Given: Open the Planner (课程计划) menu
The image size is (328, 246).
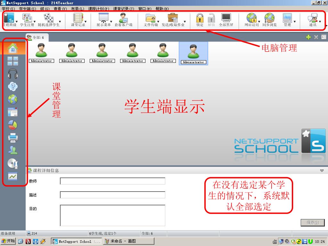Looking at the screenshot, I should pyautogui.click(x=99, y=9).
